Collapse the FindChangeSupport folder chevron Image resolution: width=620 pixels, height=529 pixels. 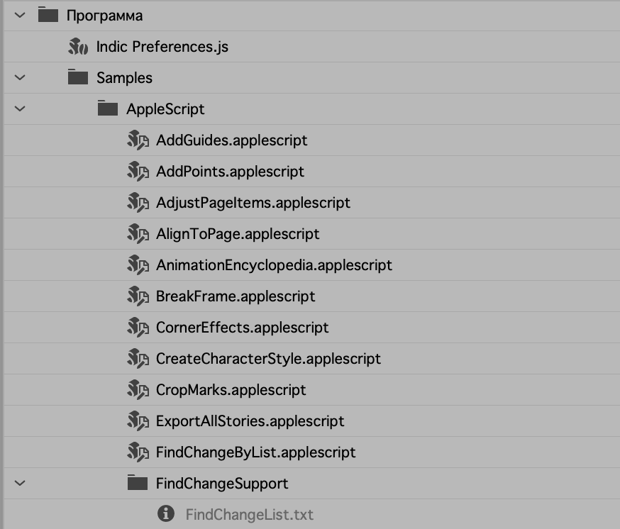point(20,483)
